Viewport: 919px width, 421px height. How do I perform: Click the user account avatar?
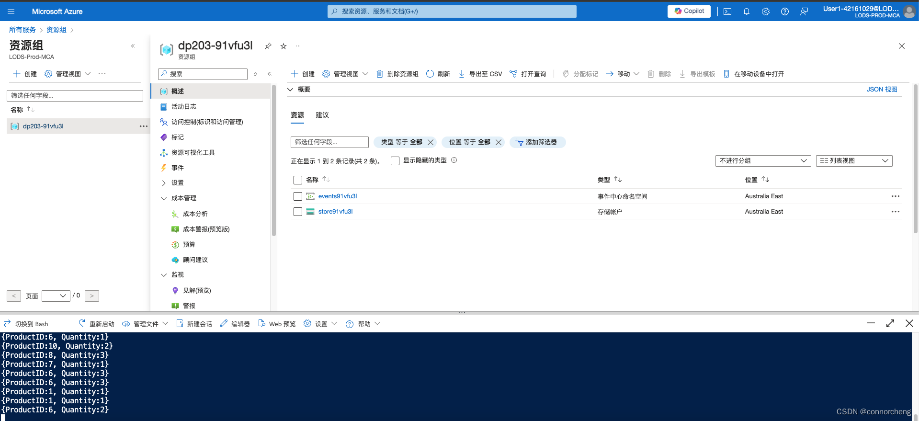tap(909, 11)
